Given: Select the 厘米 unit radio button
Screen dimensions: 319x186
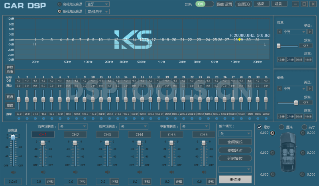Looking at the screenshot, I should click(282, 127).
